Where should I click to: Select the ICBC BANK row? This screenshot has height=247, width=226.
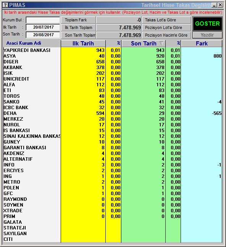[113, 107]
